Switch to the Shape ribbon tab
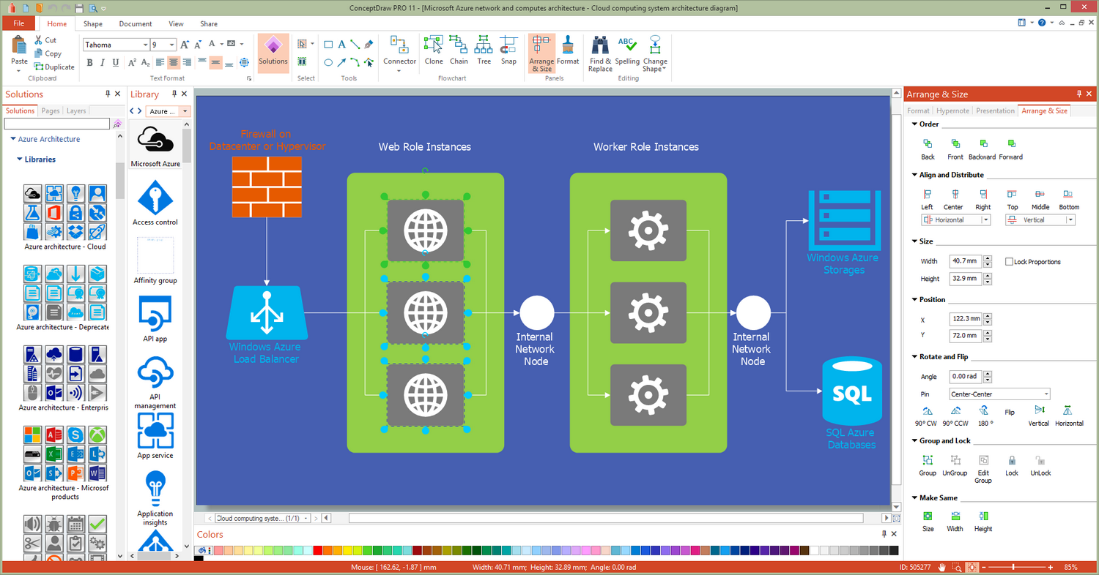Screen dimensions: 1099x575 [93, 23]
